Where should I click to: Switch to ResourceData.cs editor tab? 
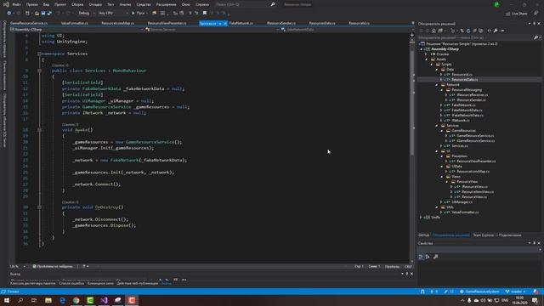pyautogui.click(x=322, y=23)
